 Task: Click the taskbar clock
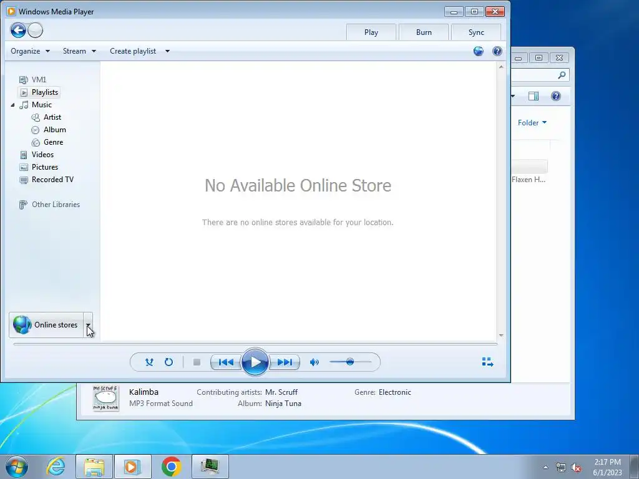(x=607, y=467)
